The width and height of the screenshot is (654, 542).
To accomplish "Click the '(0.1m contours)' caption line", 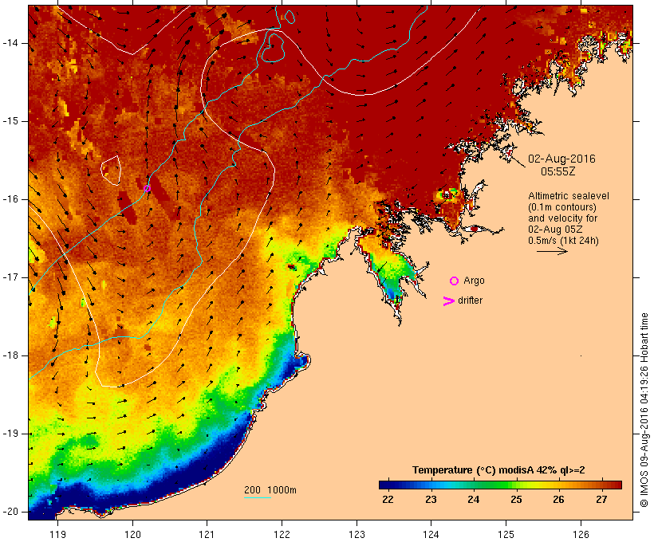I will pyautogui.click(x=561, y=207).
